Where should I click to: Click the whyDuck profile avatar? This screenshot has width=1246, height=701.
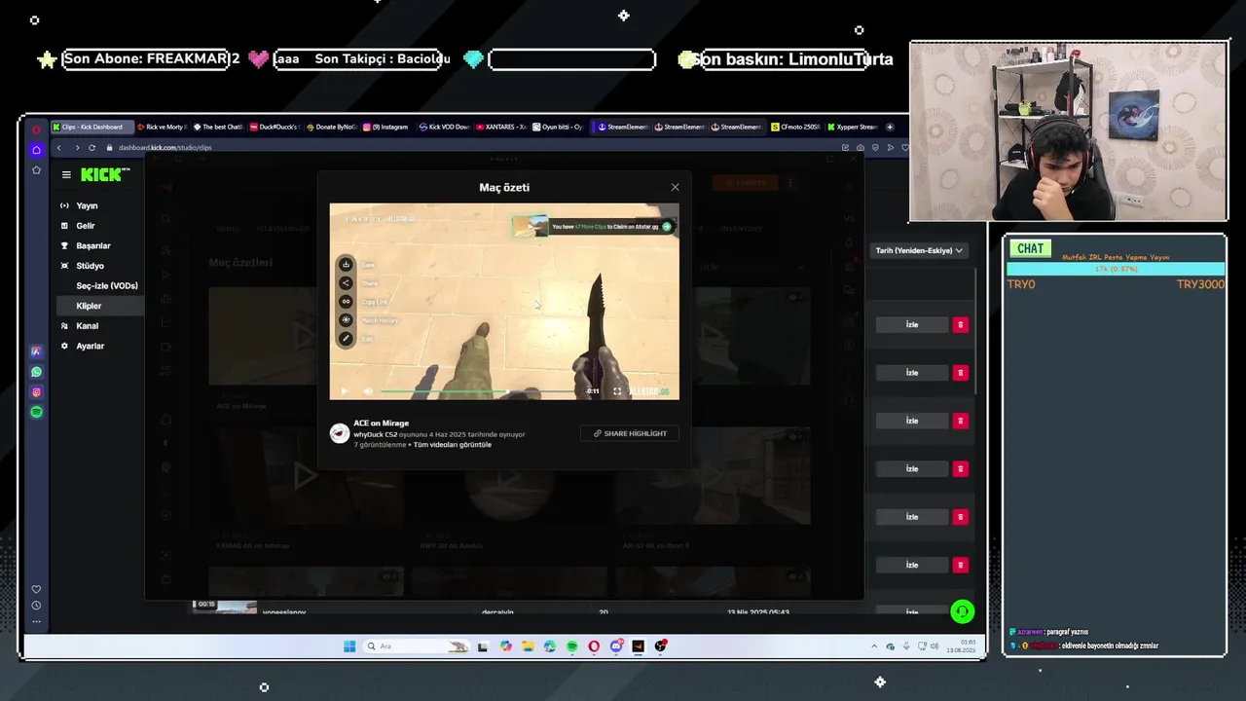340,433
